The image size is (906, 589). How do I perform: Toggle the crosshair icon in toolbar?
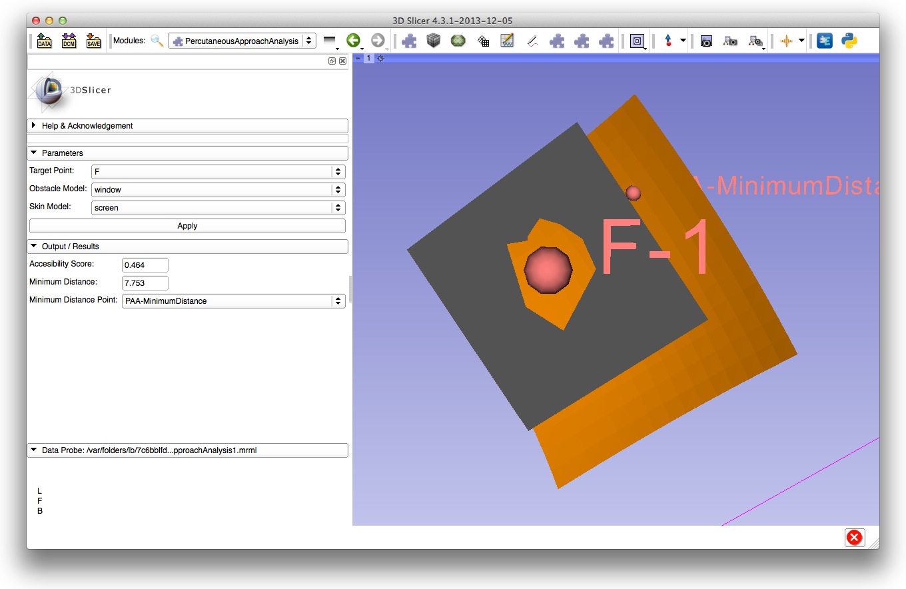click(787, 41)
